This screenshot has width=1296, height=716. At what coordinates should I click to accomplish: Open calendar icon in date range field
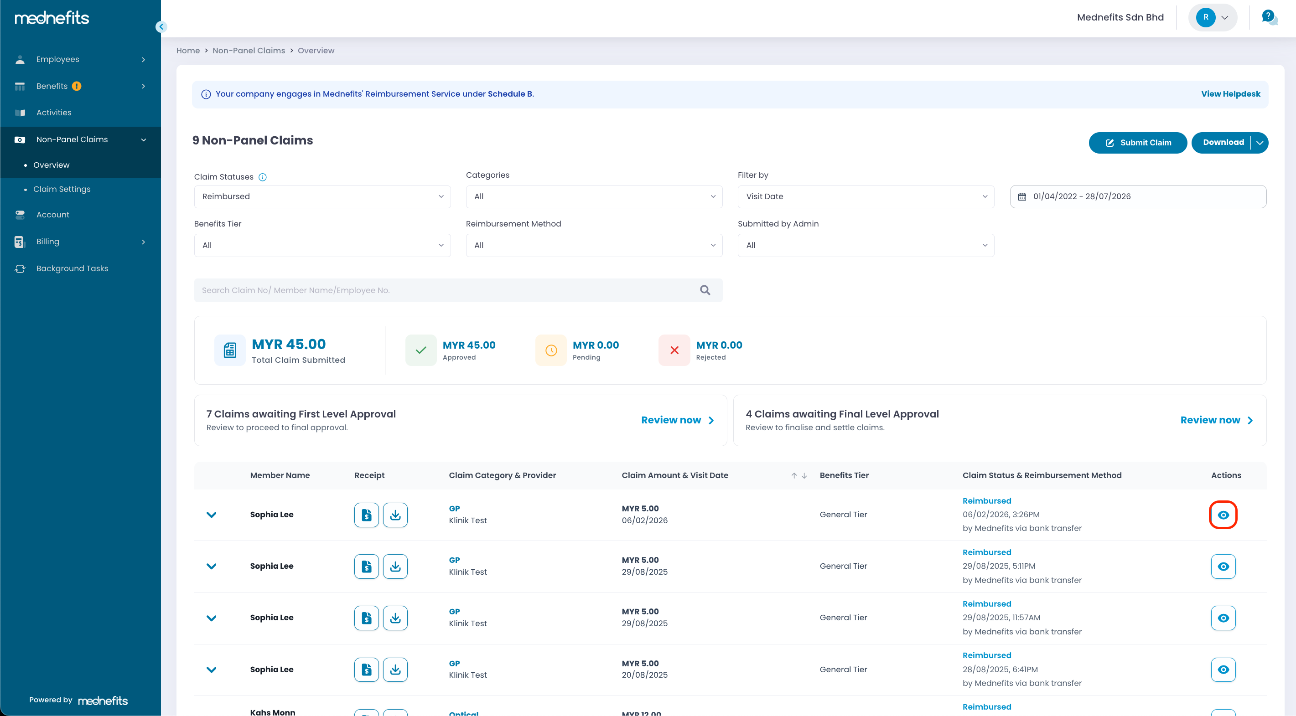tap(1022, 196)
